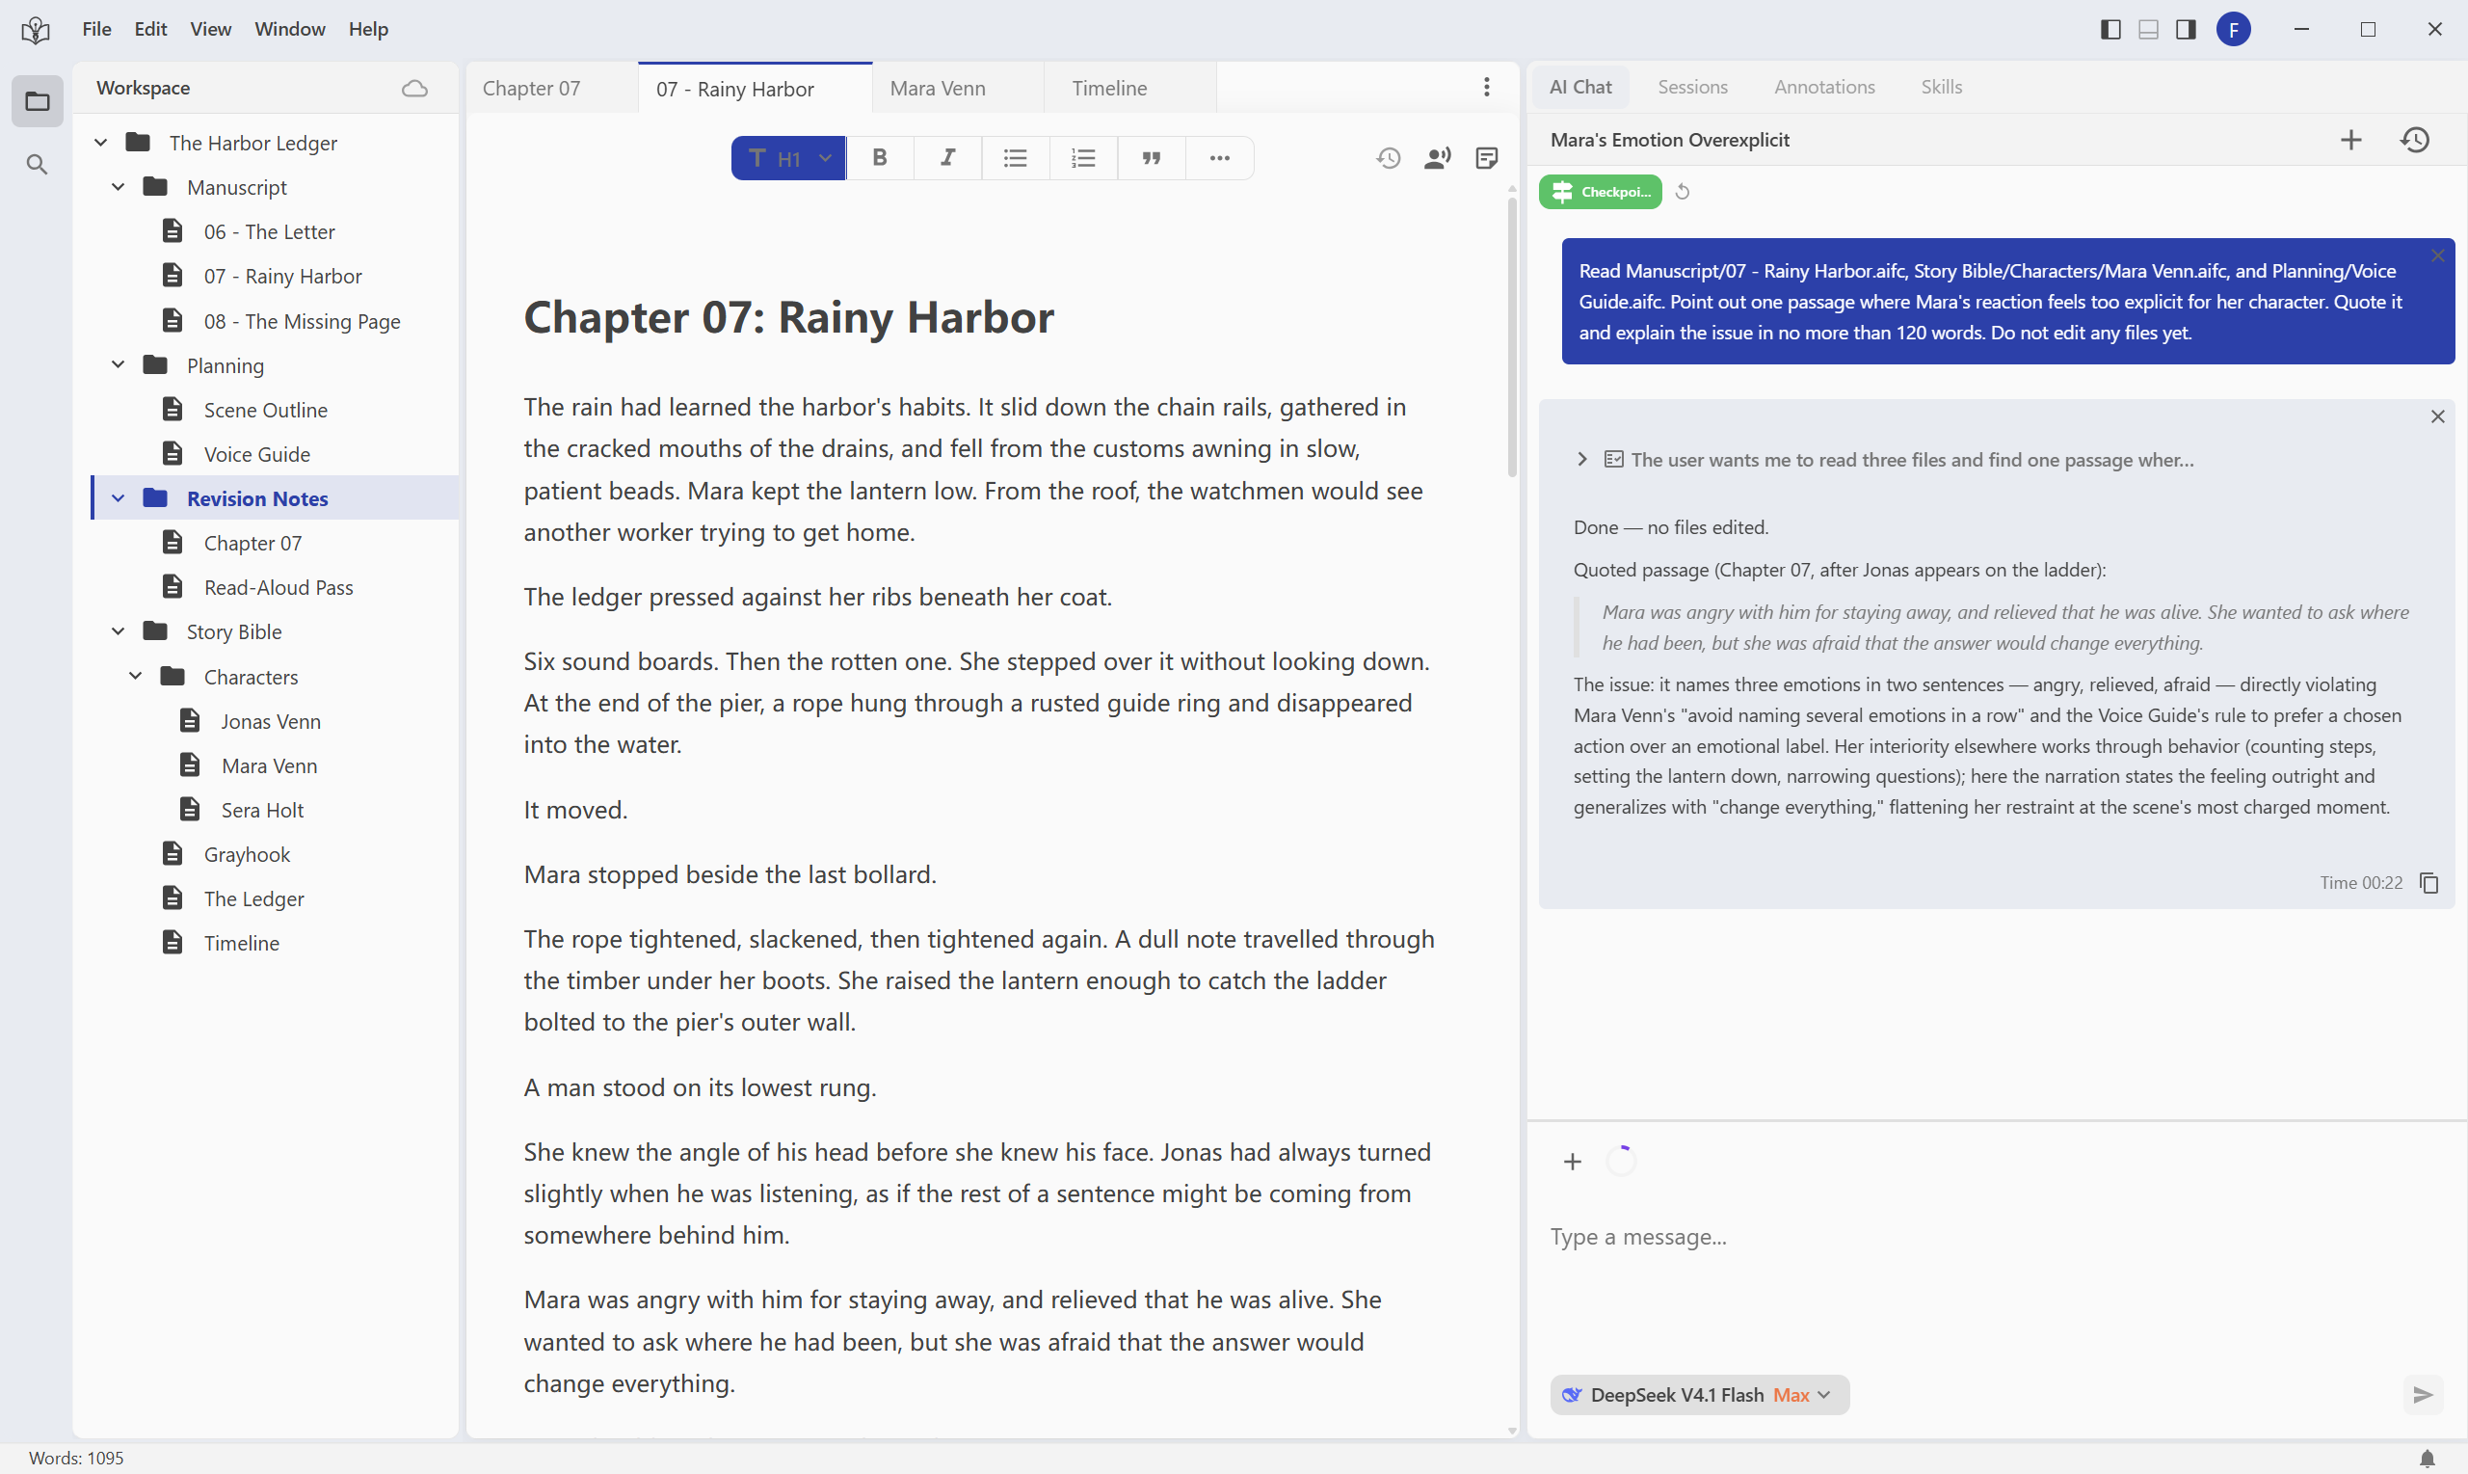Open the file explorer sidebar icon
Screen dimensions: 2468x1474
pos(37,100)
